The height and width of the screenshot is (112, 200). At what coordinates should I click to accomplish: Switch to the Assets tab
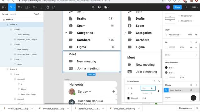(x=13, y=14)
